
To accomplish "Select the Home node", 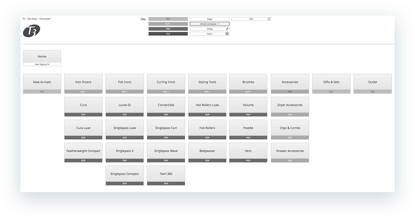I will 42,56.
